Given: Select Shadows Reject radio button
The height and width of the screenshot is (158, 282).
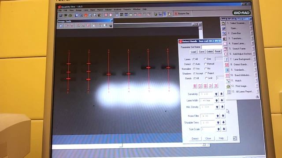Looking at the screenshot, I should pyautogui.click(x=206, y=73).
